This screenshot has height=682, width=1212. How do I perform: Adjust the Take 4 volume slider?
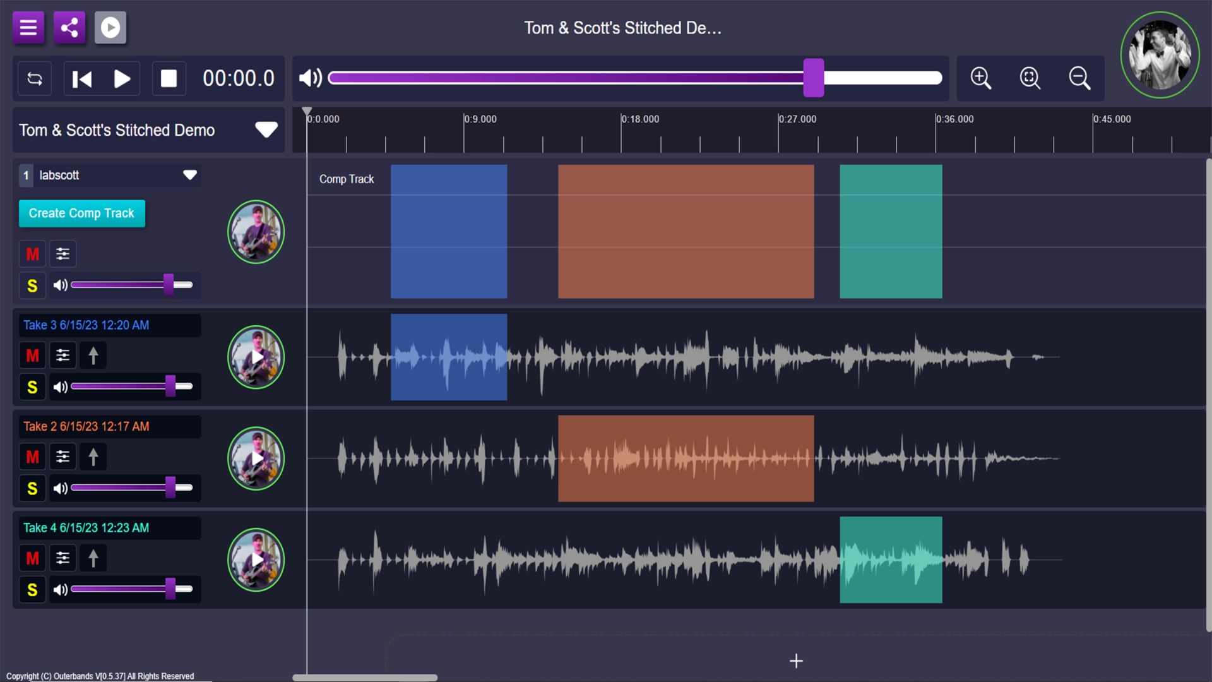170,589
